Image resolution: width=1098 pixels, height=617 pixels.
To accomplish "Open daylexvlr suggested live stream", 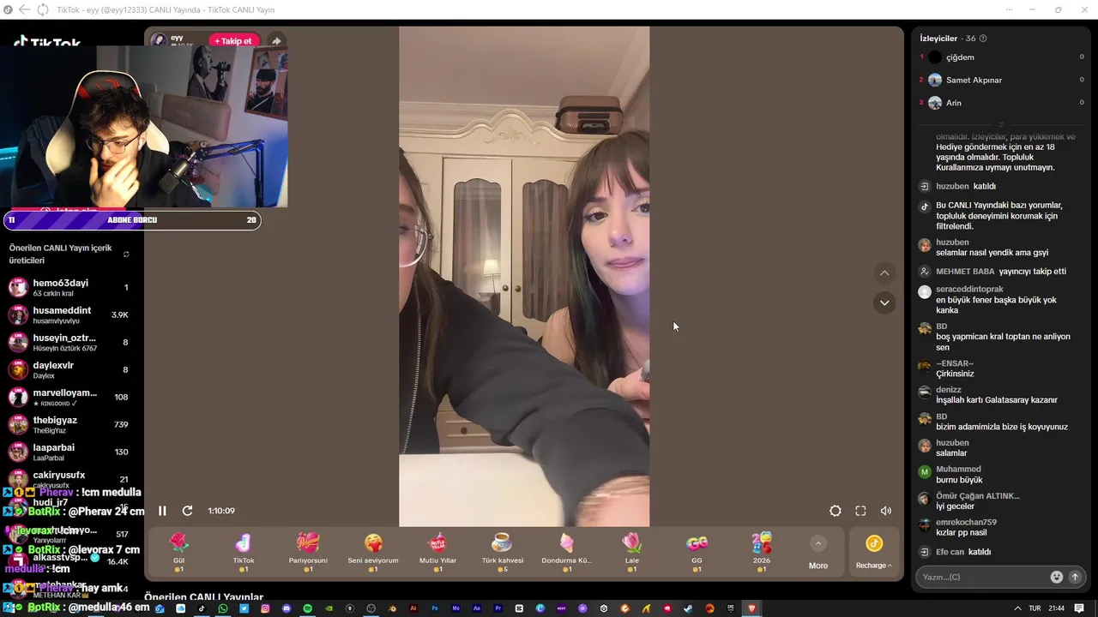I will pyautogui.click(x=72, y=369).
